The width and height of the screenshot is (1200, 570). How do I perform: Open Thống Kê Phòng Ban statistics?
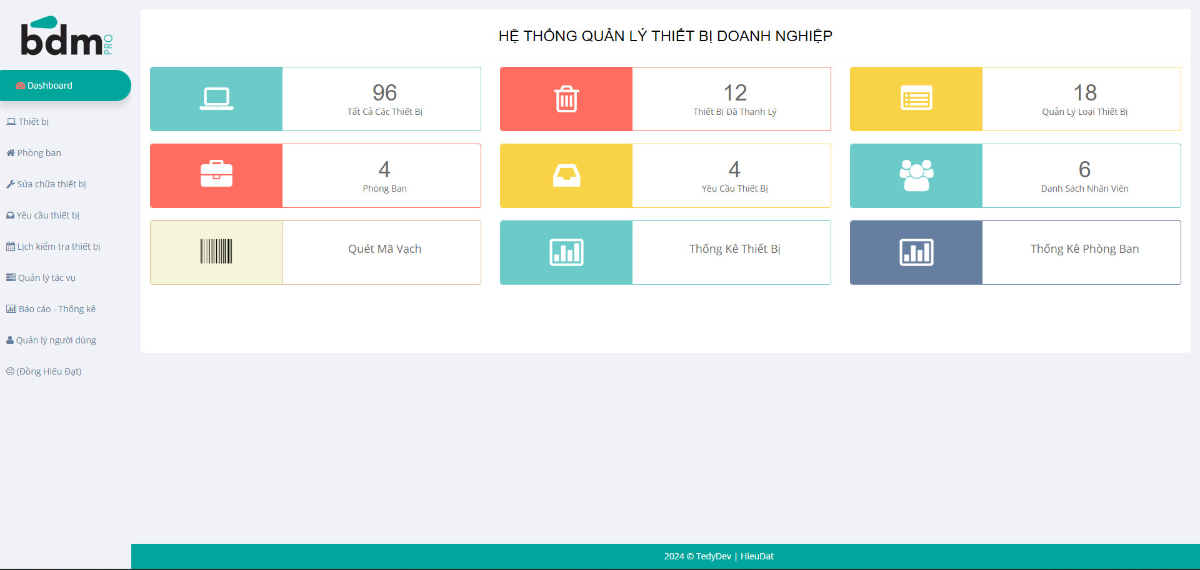pyautogui.click(x=1085, y=249)
